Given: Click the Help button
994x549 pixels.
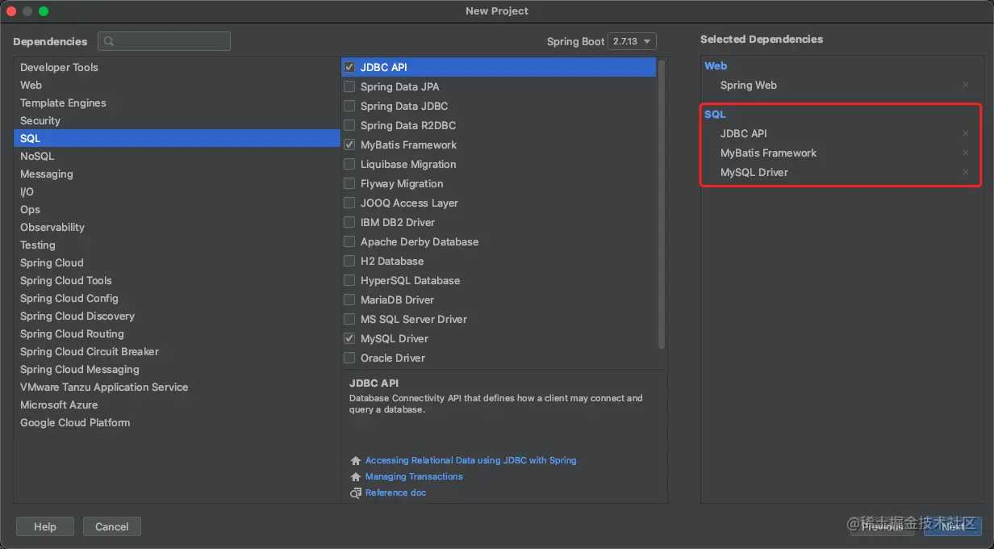Looking at the screenshot, I should tap(45, 526).
